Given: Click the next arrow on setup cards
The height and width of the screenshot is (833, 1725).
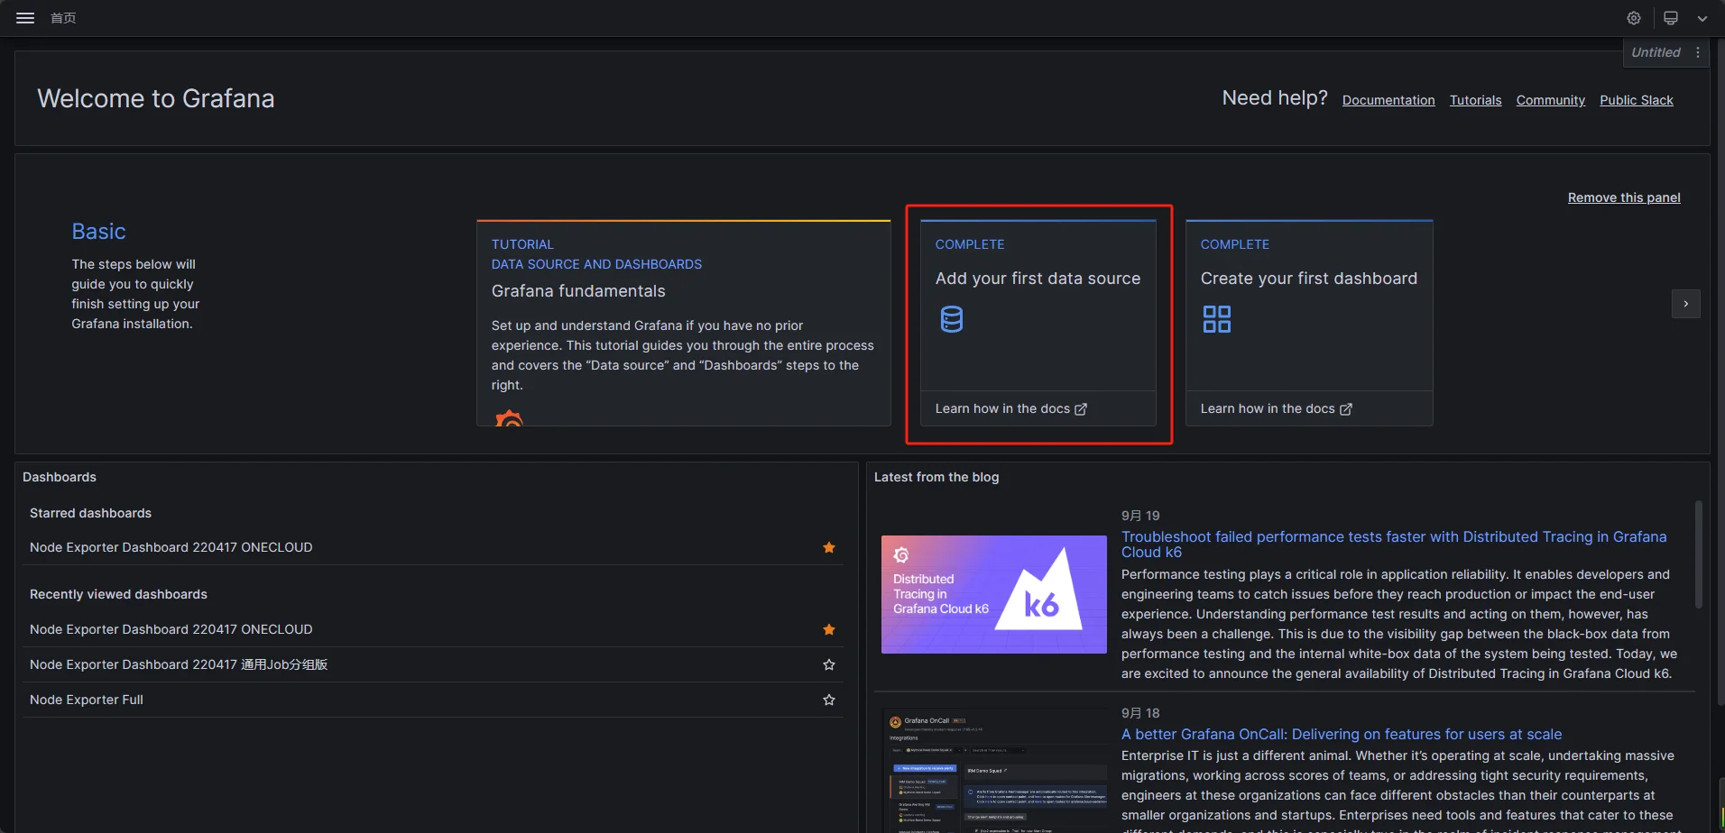Looking at the screenshot, I should tap(1686, 304).
